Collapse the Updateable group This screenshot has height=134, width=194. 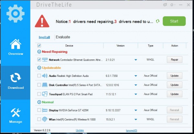point(39,68)
